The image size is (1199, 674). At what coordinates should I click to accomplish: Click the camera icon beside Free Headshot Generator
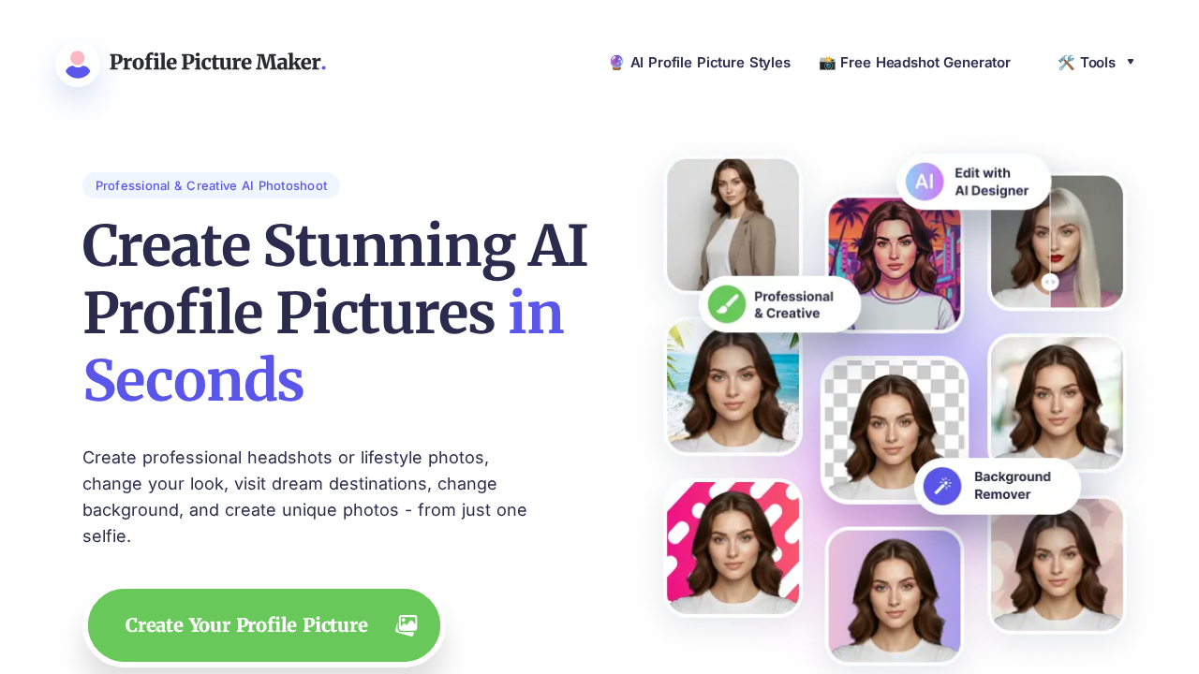pyautogui.click(x=827, y=63)
